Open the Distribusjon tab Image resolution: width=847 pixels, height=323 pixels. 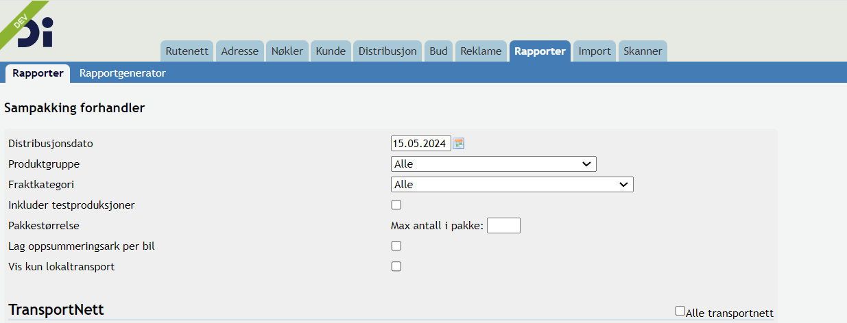(387, 51)
